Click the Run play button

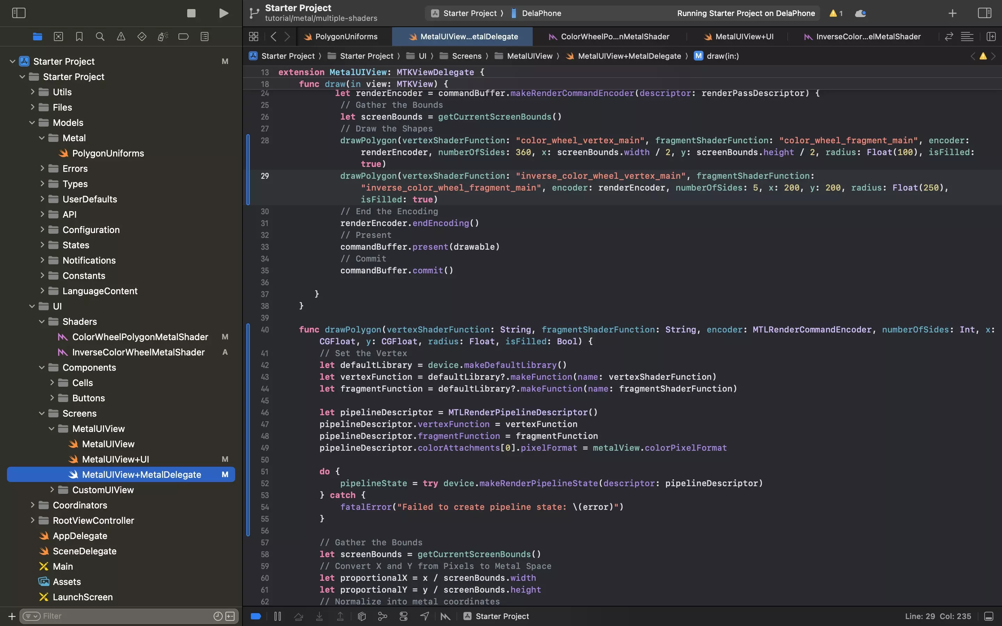pyautogui.click(x=224, y=13)
